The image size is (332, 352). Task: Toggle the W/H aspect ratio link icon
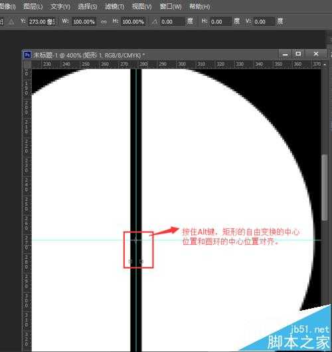coord(104,22)
